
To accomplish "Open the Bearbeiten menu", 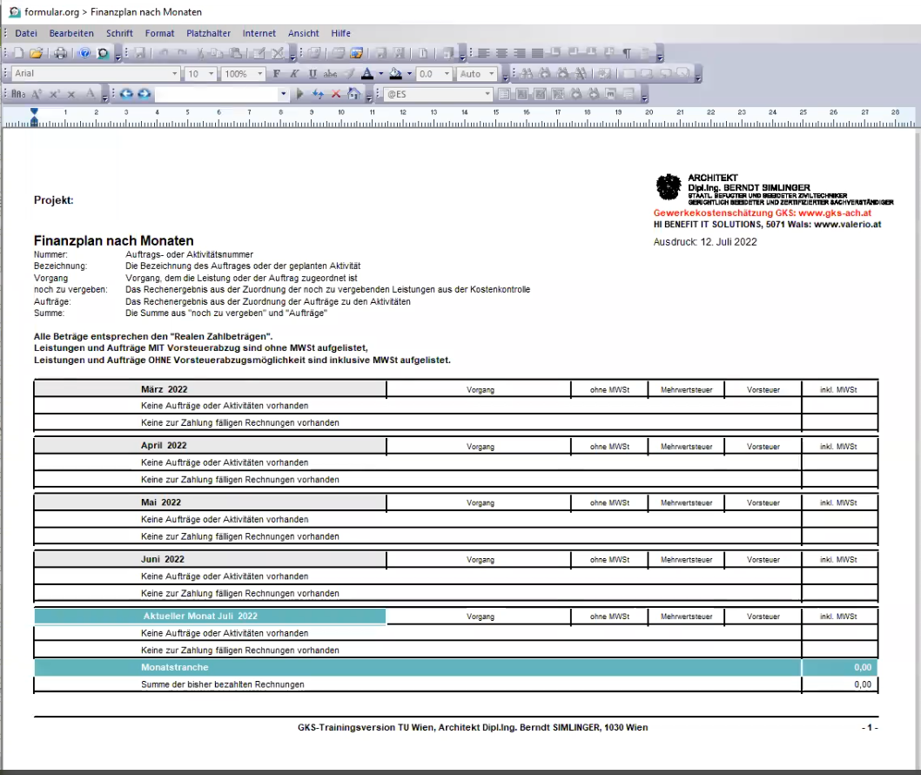I will [x=71, y=33].
